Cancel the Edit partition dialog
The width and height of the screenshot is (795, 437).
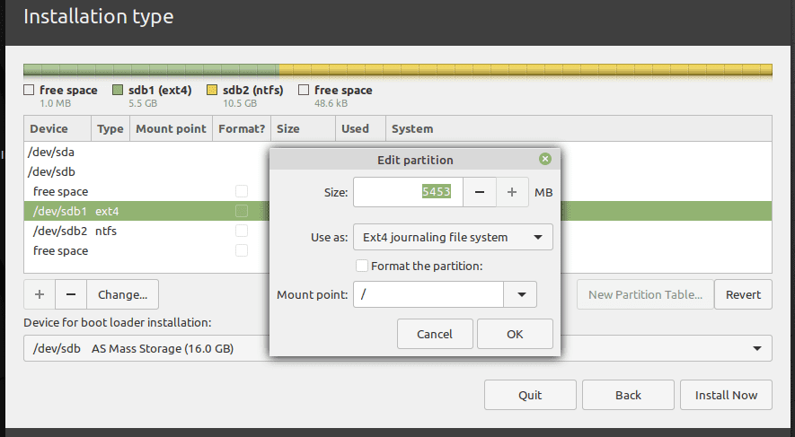[x=435, y=334]
